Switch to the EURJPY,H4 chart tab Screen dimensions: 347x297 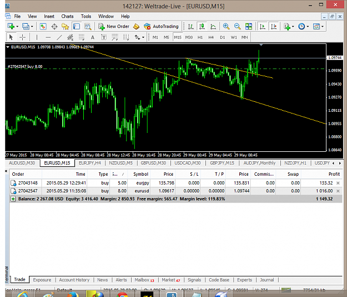click(x=89, y=163)
